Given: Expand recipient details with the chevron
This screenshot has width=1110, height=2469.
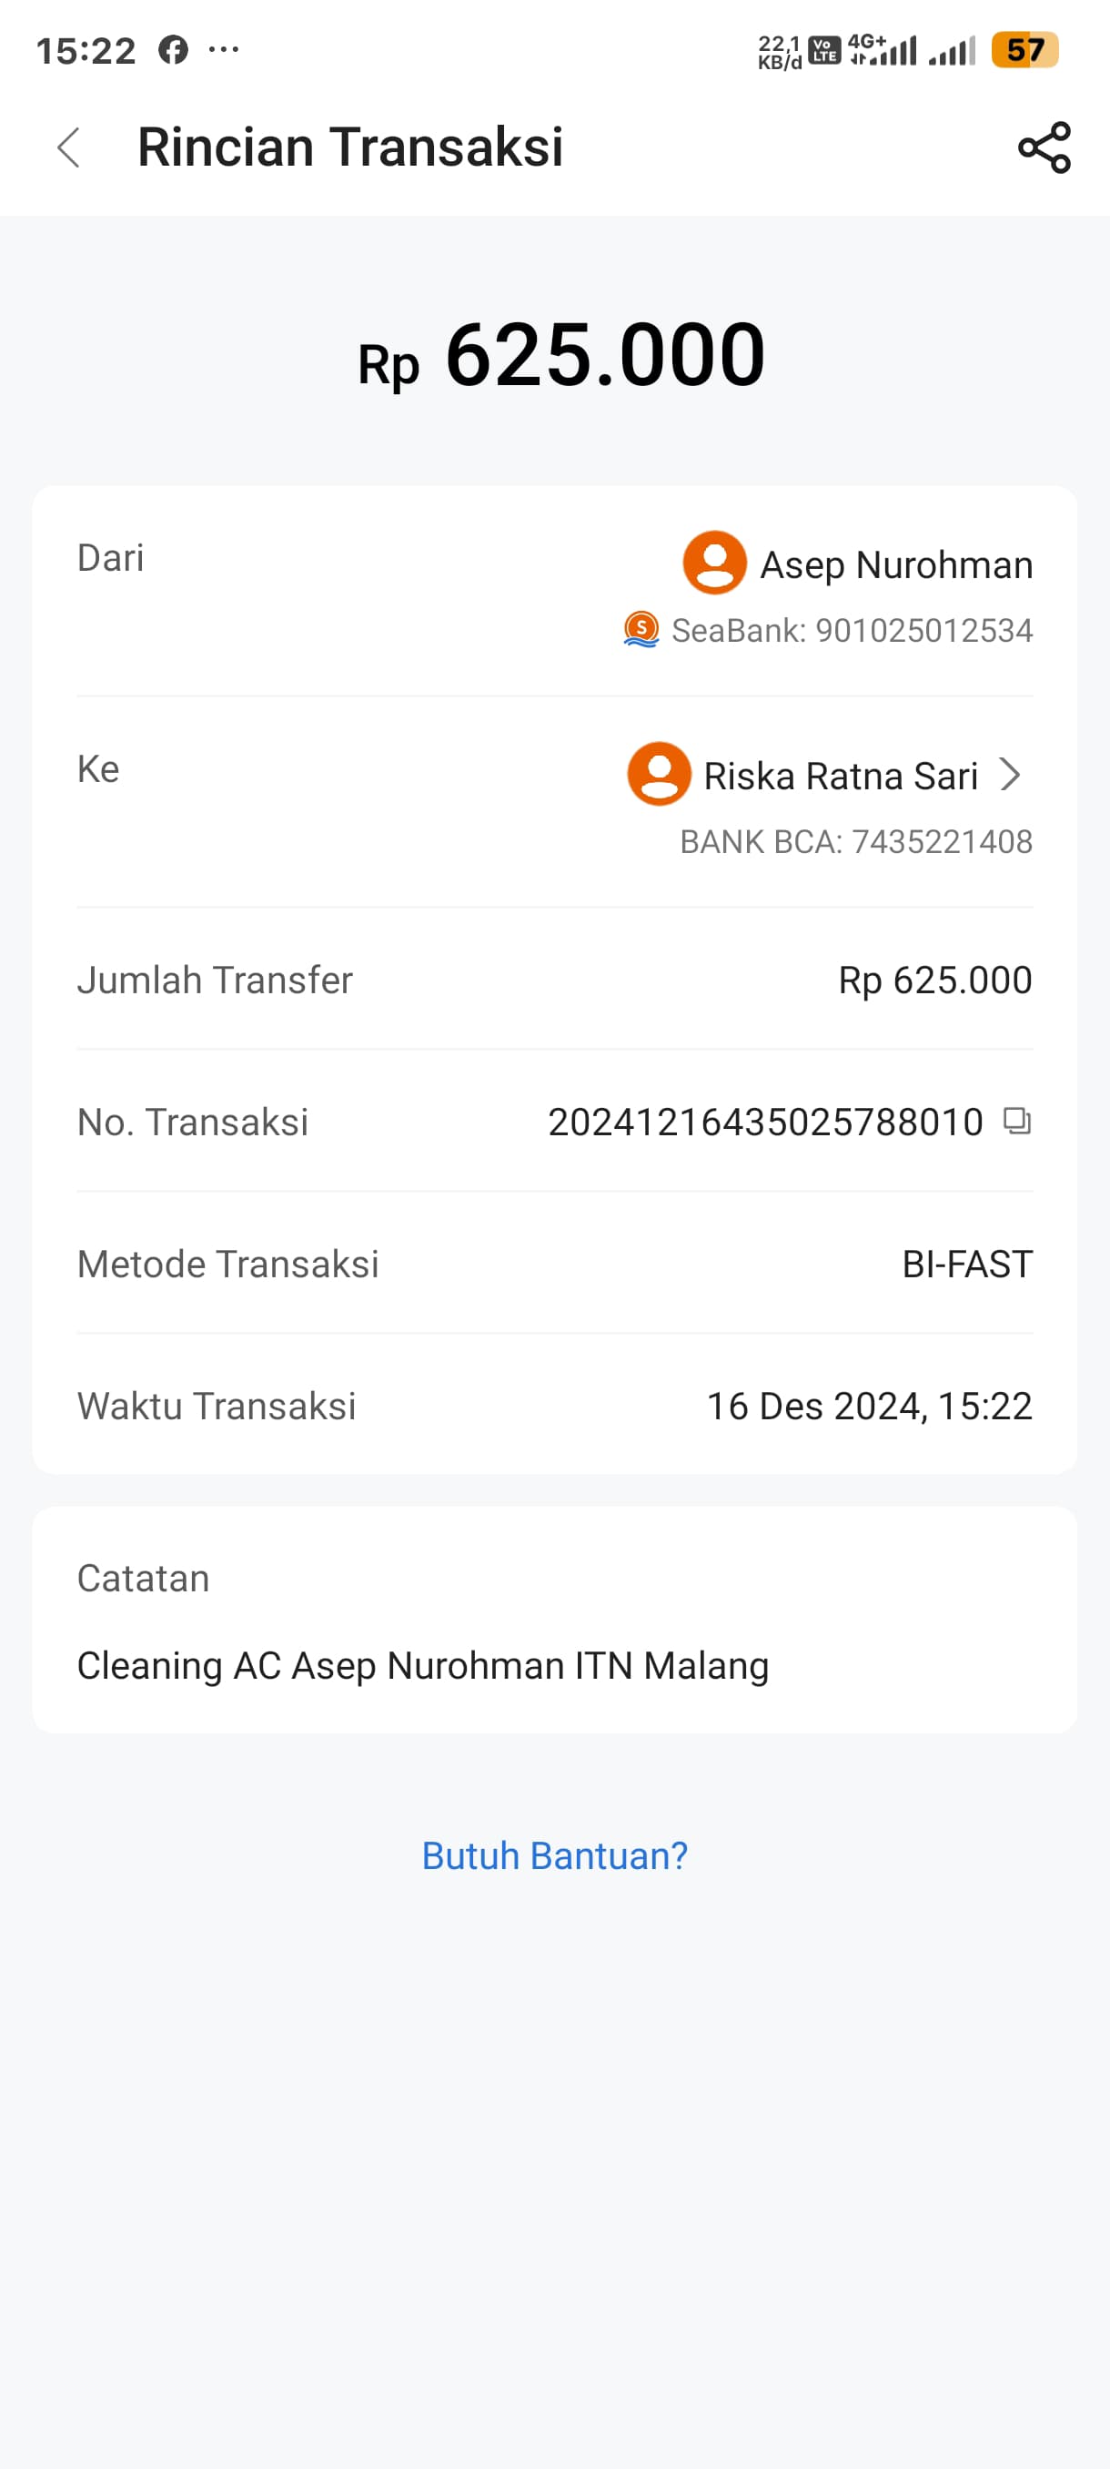Looking at the screenshot, I should [x=1009, y=775].
